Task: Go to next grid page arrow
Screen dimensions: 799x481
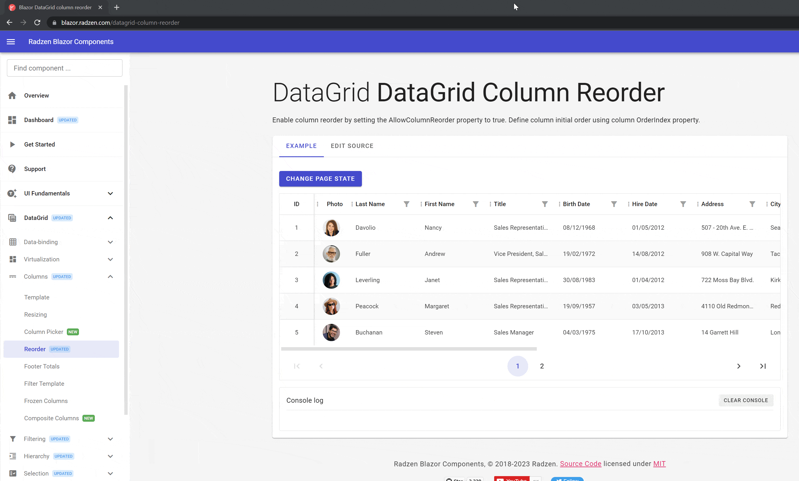Action: (x=738, y=366)
